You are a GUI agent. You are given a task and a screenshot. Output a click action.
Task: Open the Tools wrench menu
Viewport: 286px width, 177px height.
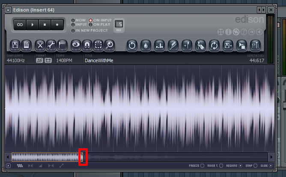pyautogui.click(x=51, y=45)
